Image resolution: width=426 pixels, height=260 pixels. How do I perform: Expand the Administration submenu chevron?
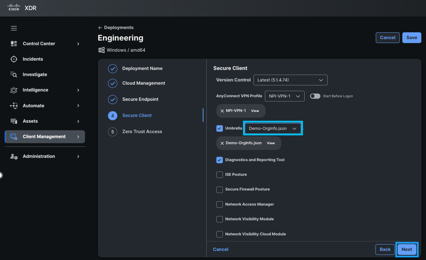(78, 157)
